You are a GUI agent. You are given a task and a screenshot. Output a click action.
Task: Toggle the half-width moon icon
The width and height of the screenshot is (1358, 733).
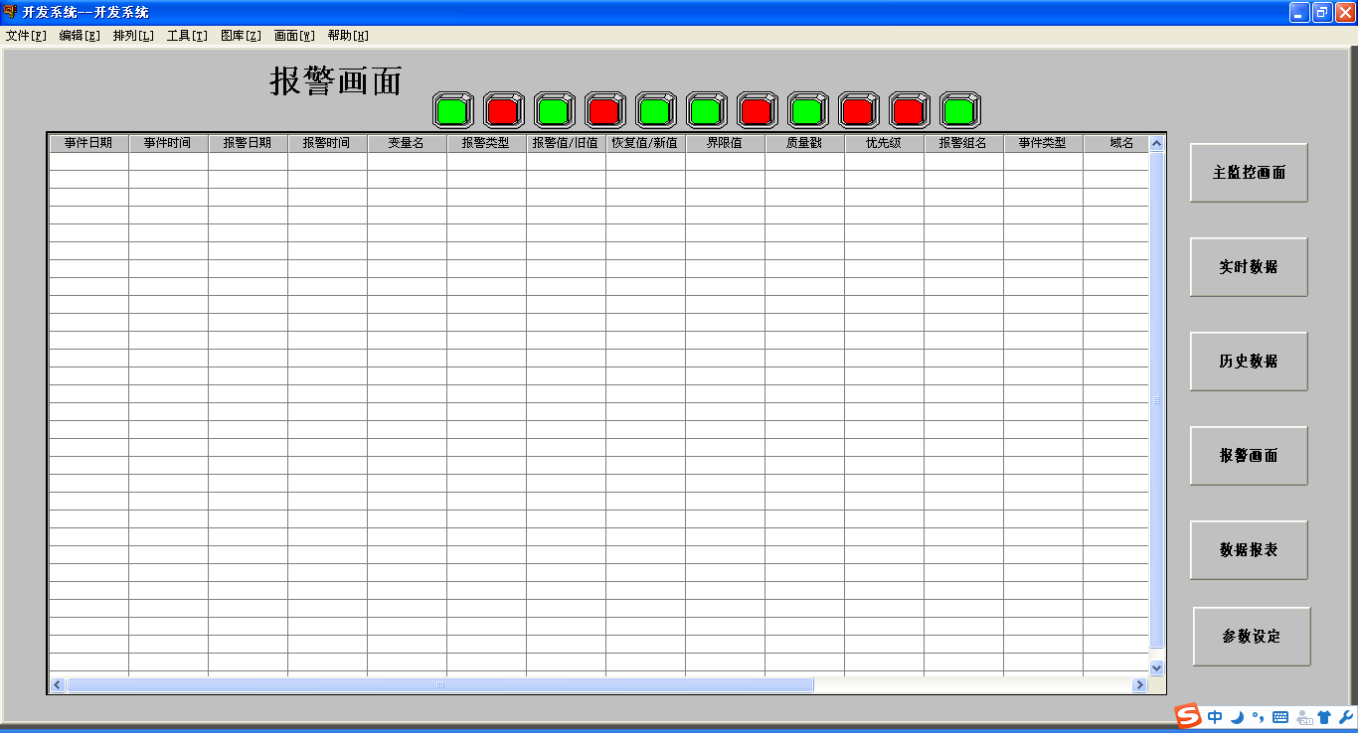click(x=1238, y=717)
